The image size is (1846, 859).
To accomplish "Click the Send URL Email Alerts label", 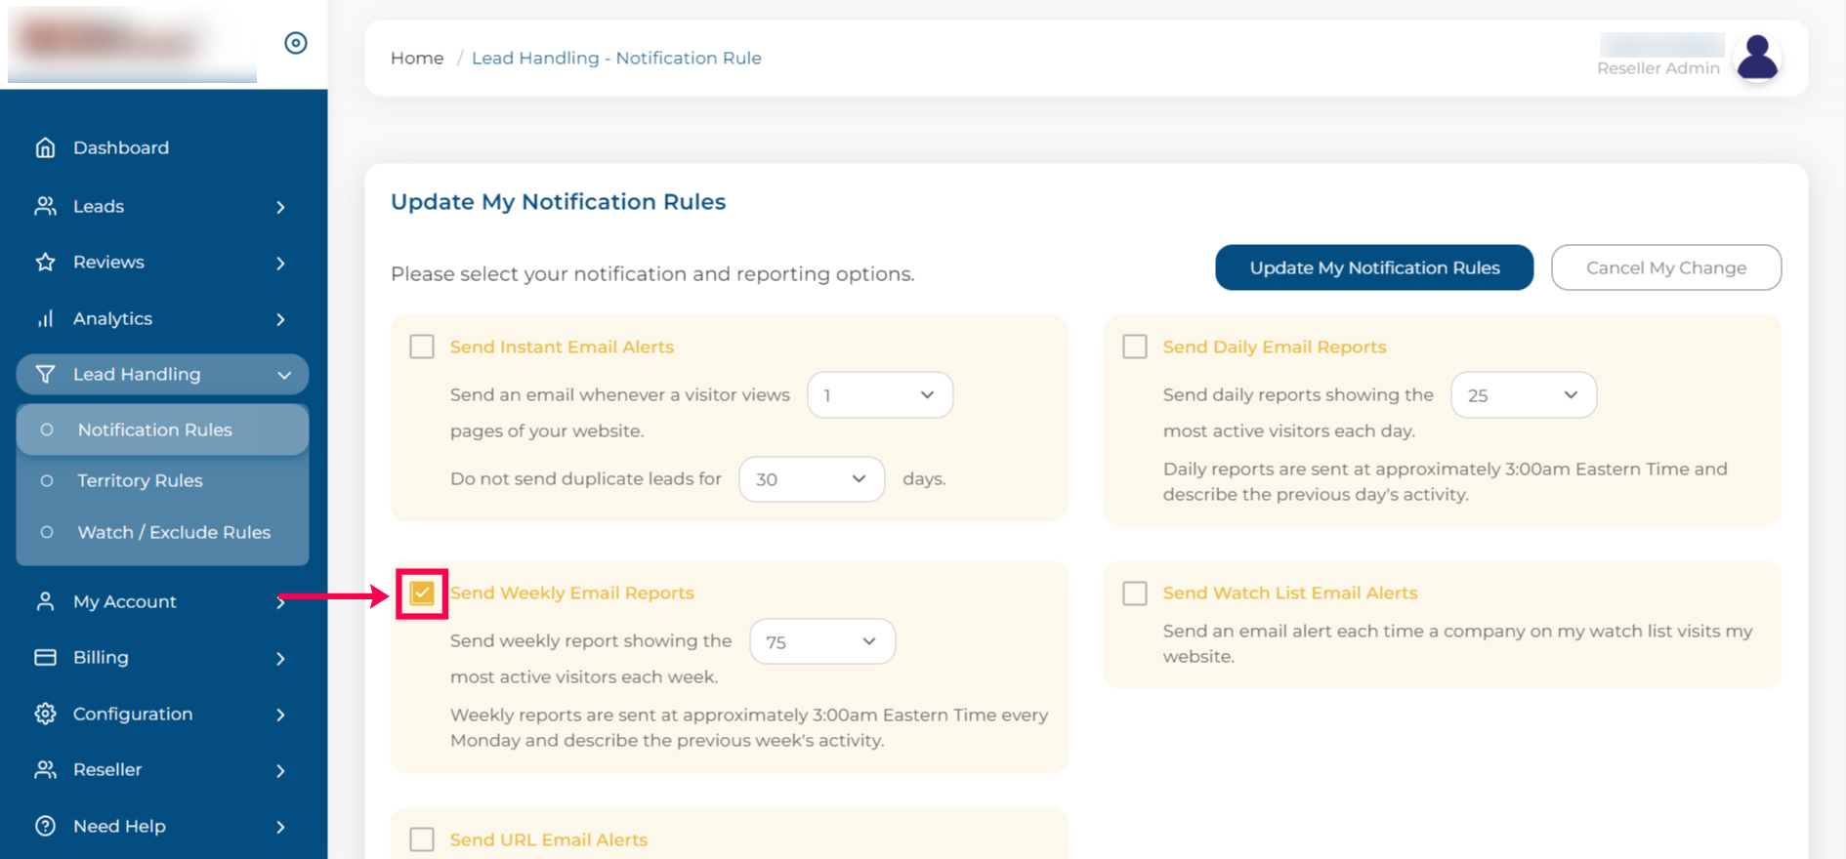I will click(x=548, y=839).
